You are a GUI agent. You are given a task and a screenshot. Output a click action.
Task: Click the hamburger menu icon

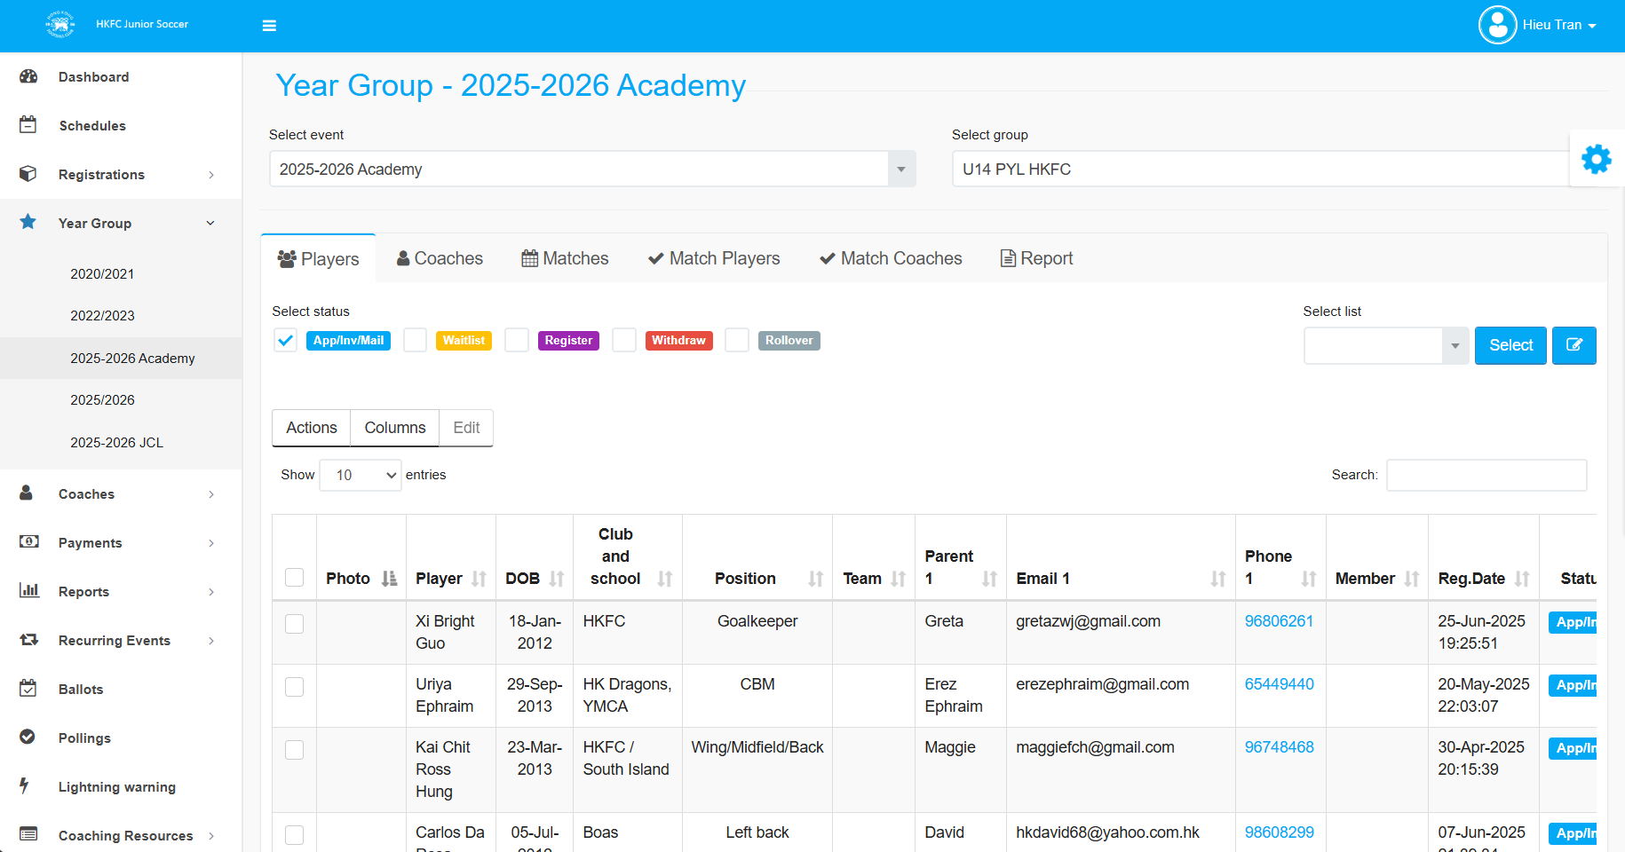tap(269, 26)
